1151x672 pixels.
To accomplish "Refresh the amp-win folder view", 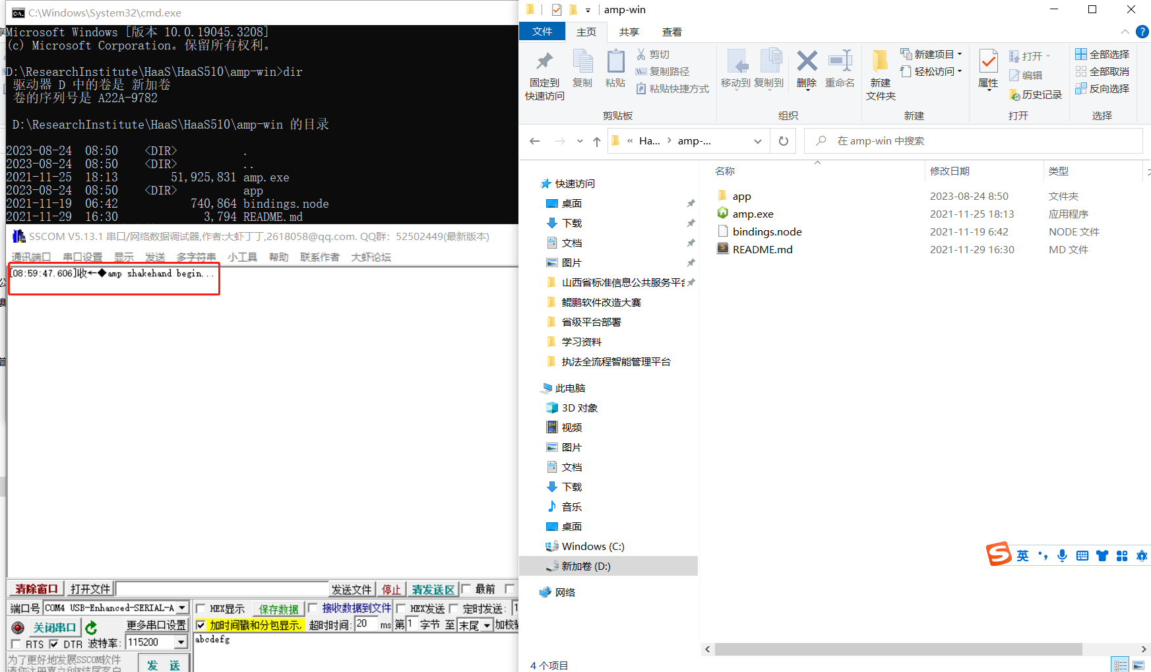I will 784,141.
